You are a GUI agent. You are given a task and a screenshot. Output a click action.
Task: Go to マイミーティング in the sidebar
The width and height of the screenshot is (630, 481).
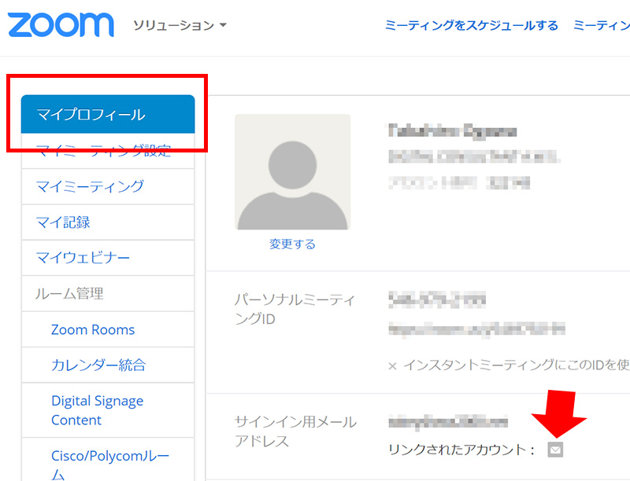click(x=90, y=186)
